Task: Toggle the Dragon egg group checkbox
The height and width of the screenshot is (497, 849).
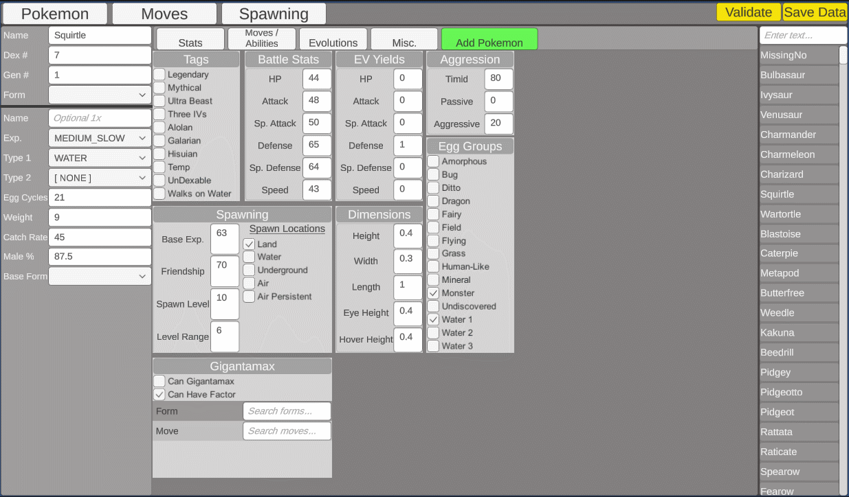Action: (433, 200)
